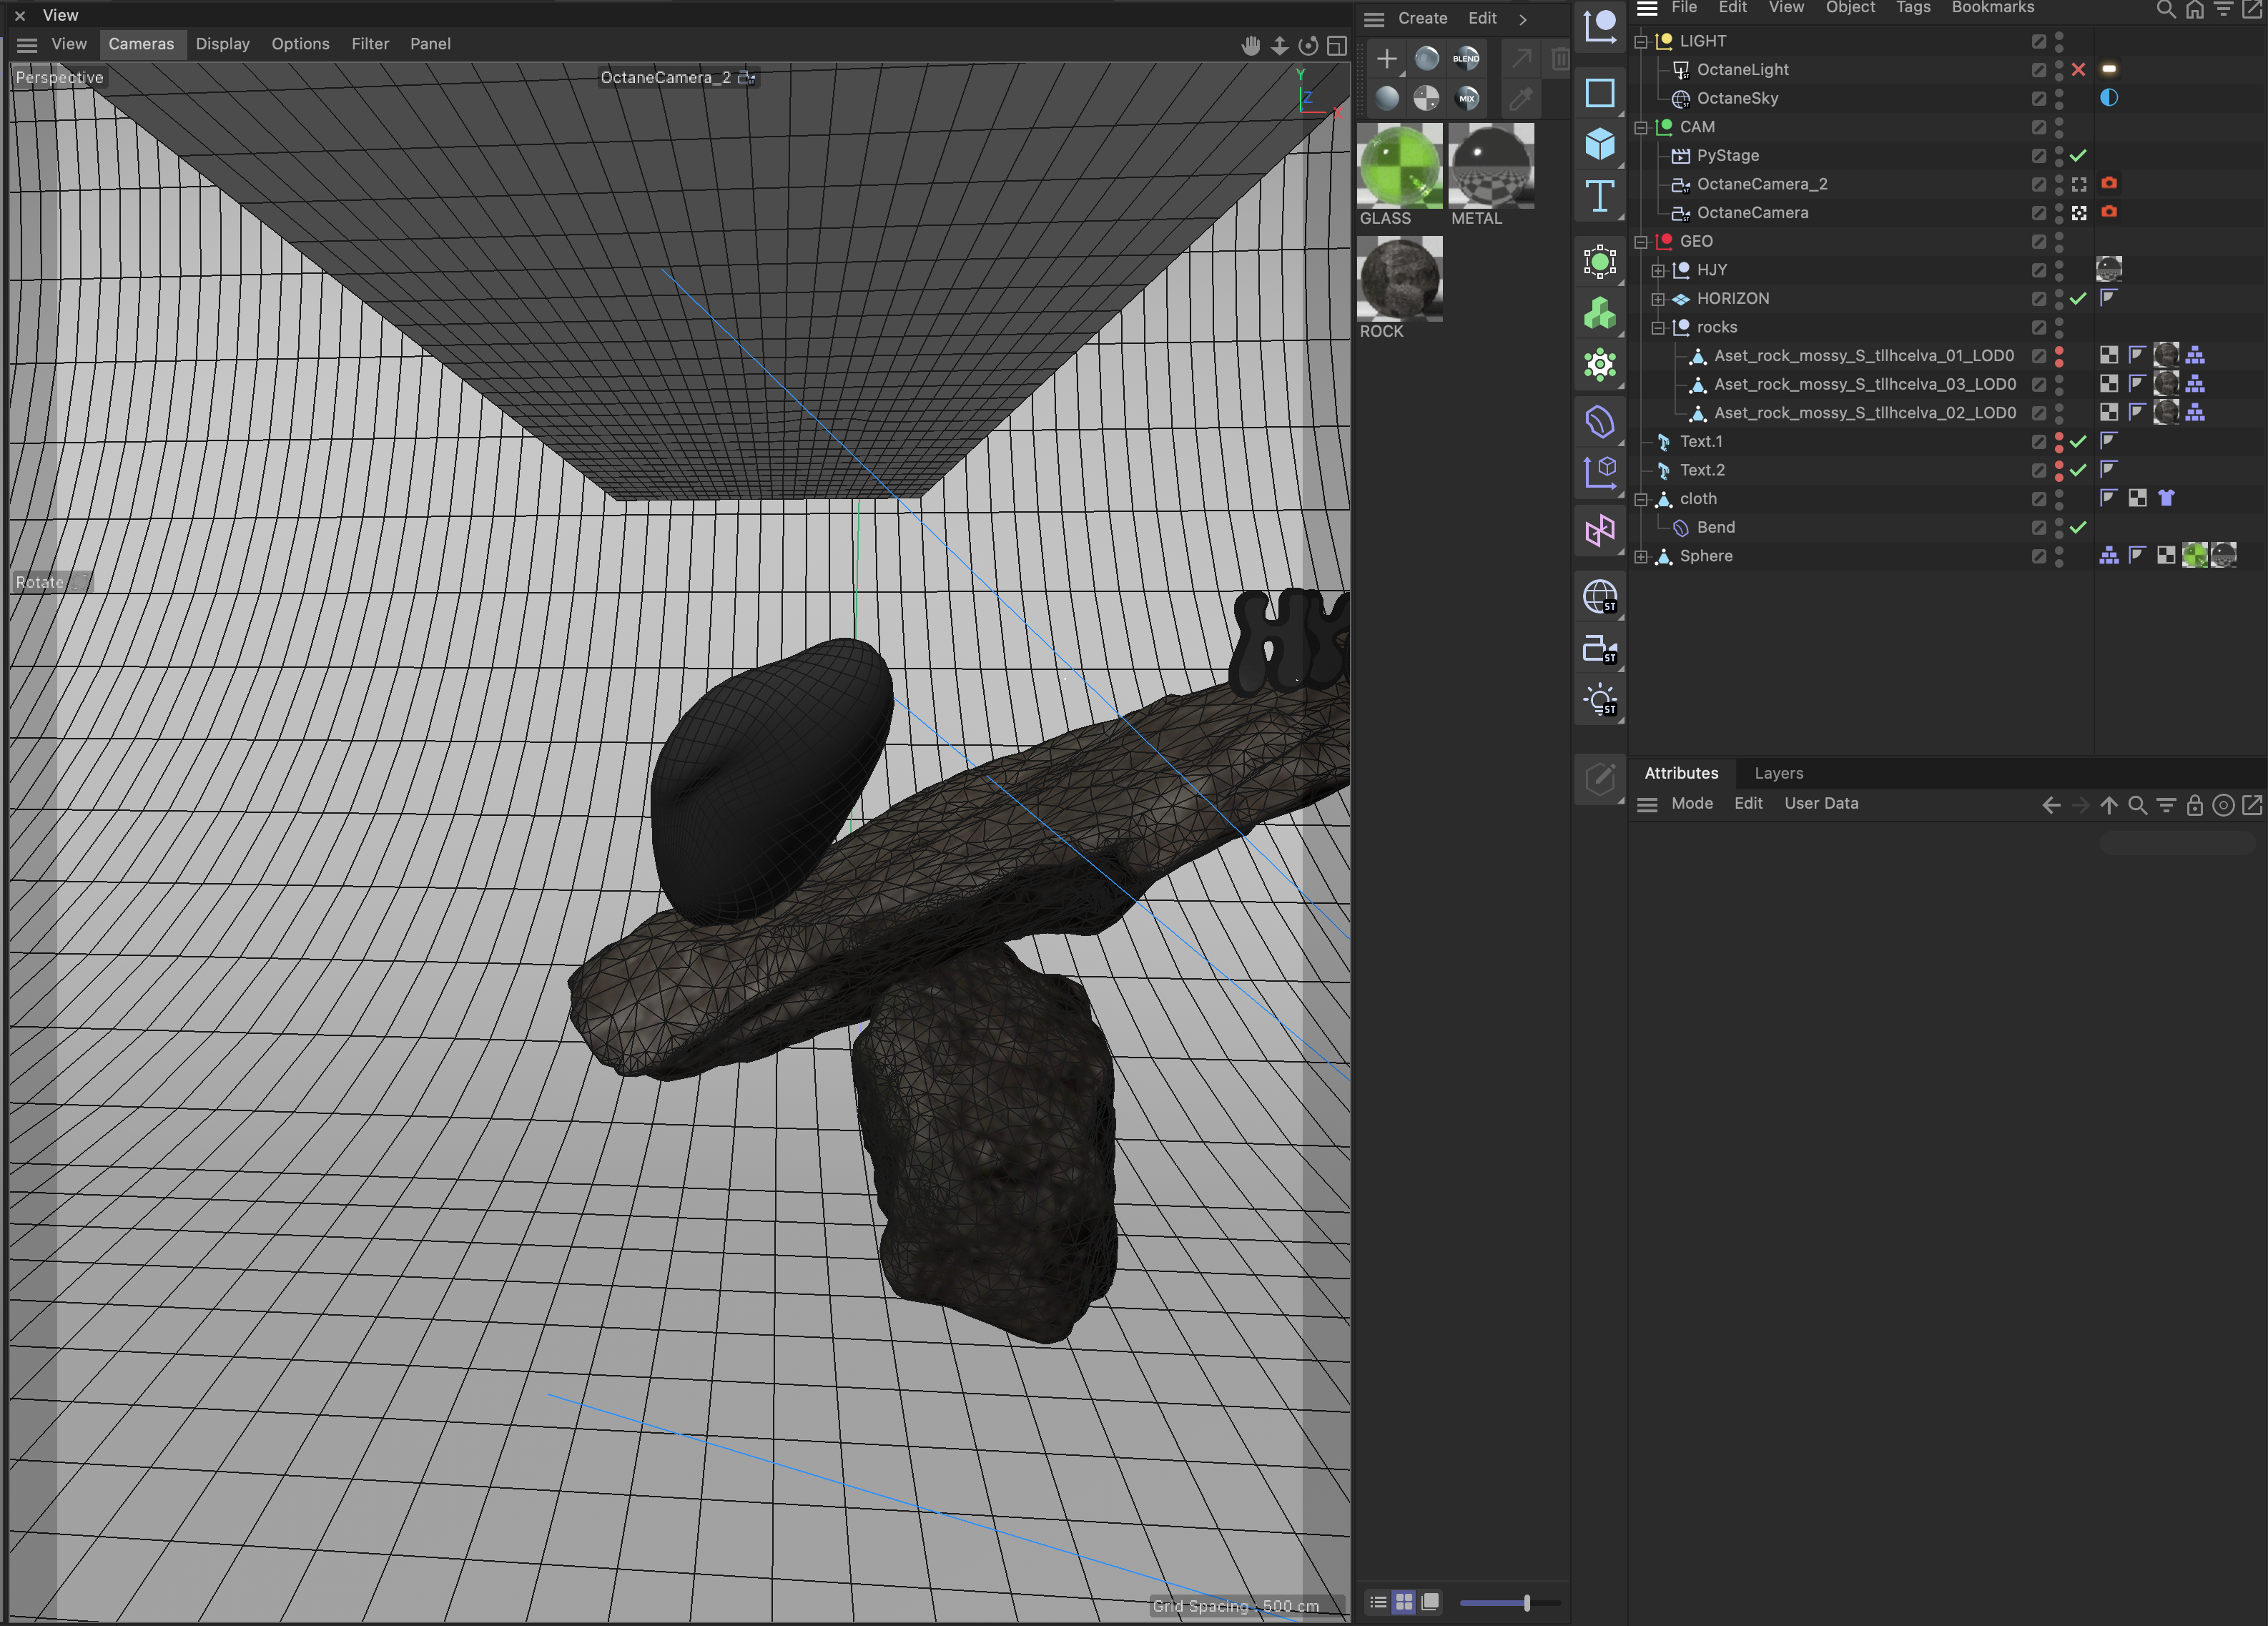
Task: Click the Octane Blend material icon
Action: 1466,58
